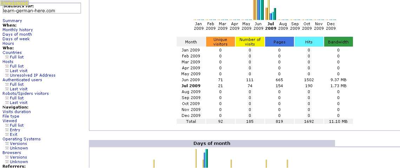
Task: View the Authenticated users section
Action: (22, 80)
